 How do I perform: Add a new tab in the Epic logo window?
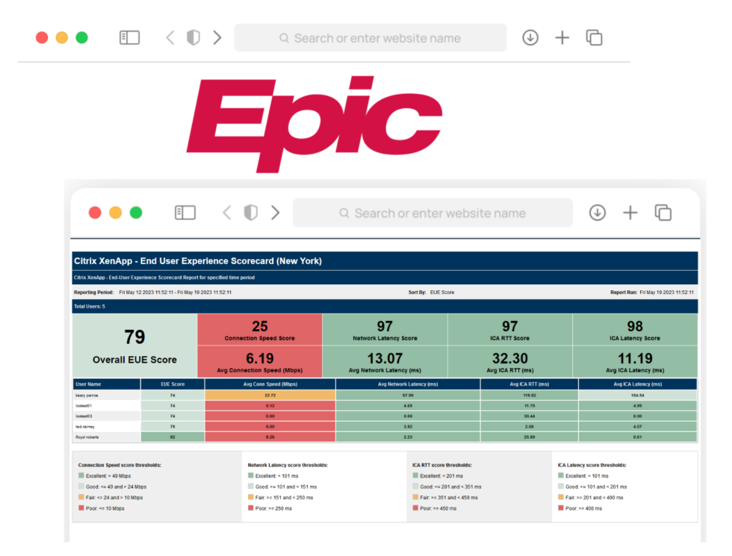pyautogui.click(x=562, y=38)
